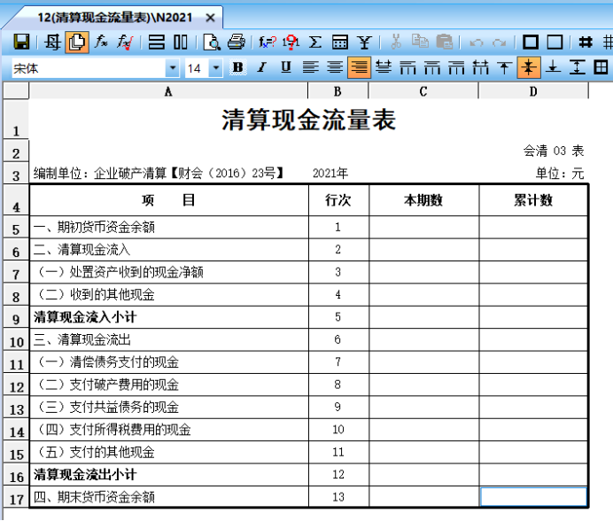613x521 pixels.
Task: Click cell D17 for 期末货币资金余额
Action: [x=532, y=497]
